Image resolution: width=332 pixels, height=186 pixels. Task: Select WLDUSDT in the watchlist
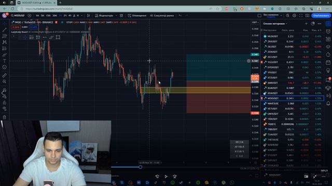coord(292,36)
